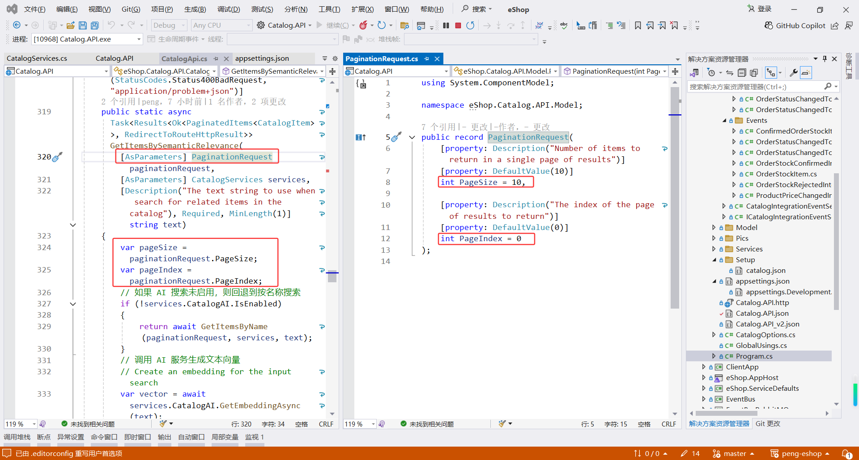Toggle auto-hide pin for Solution Explorer
The image size is (859, 460).
coord(825,59)
